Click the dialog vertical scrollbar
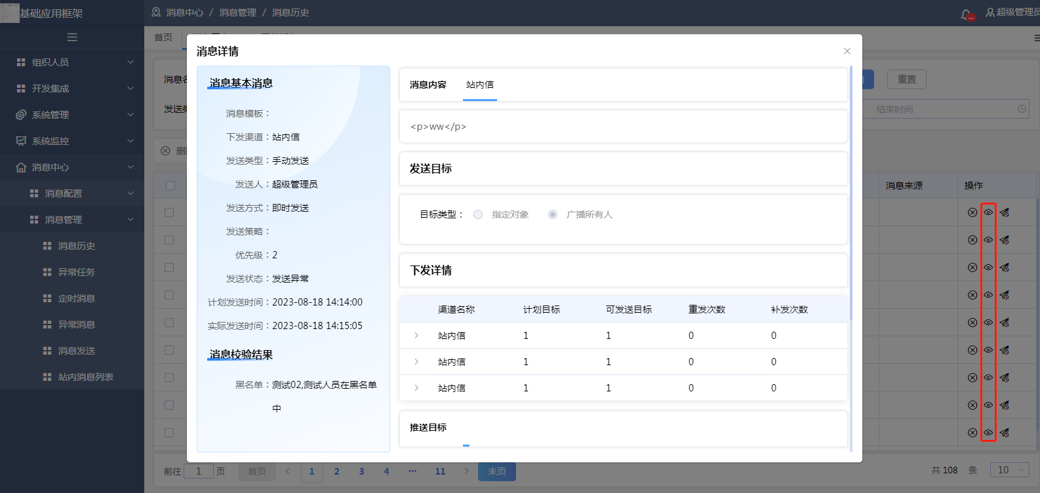The height and width of the screenshot is (493, 1040). click(x=851, y=193)
